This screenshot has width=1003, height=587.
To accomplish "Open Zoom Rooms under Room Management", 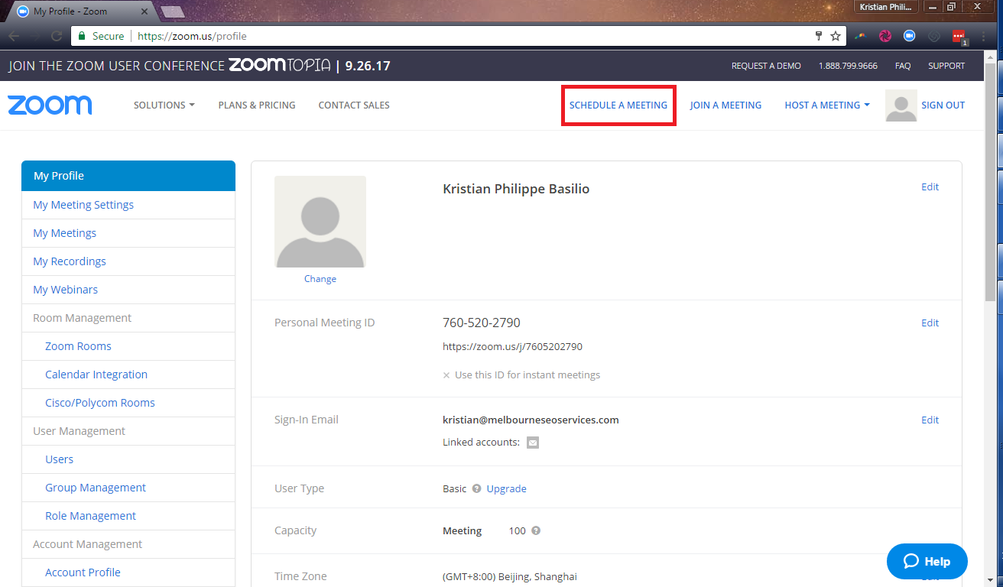I will (x=78, y=346).
